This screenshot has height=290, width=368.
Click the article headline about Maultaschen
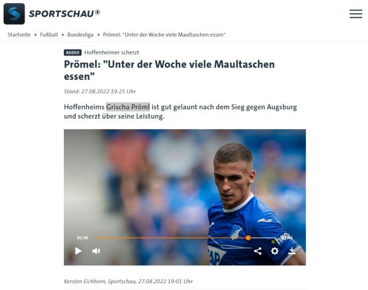(169, 70)
